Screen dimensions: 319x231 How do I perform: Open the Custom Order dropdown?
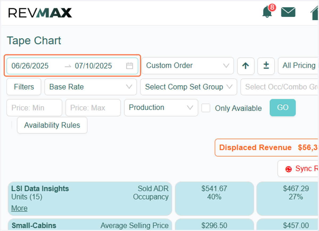pyautogui.click(x=188, y=66)
